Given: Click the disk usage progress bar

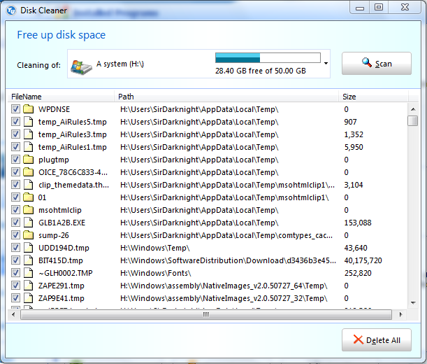Looking at the screenshot, I should [268, 58].
